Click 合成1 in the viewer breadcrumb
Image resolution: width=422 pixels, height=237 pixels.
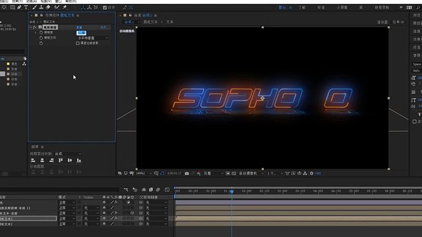pos(129,22)
